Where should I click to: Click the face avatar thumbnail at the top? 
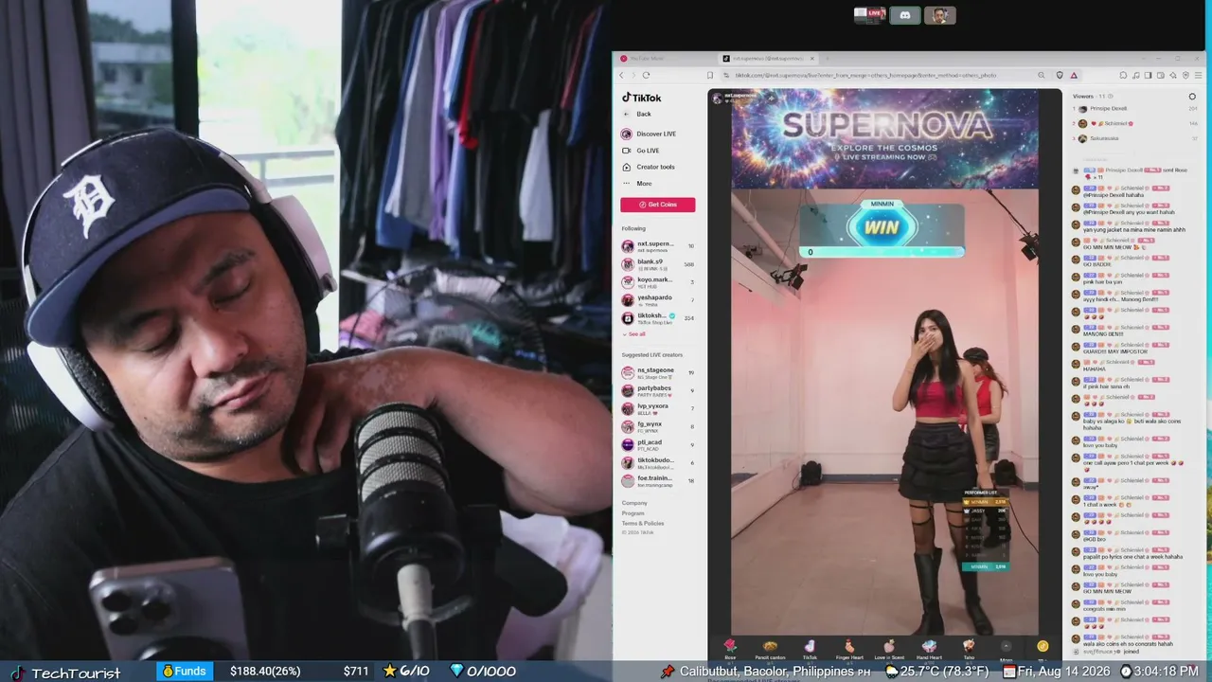click(x=940, y=15)
